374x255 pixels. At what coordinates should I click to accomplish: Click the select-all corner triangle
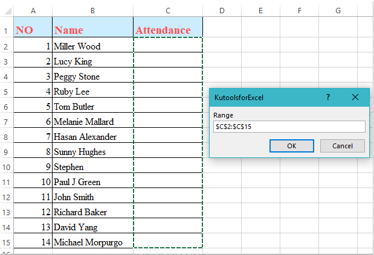point(7,10)
